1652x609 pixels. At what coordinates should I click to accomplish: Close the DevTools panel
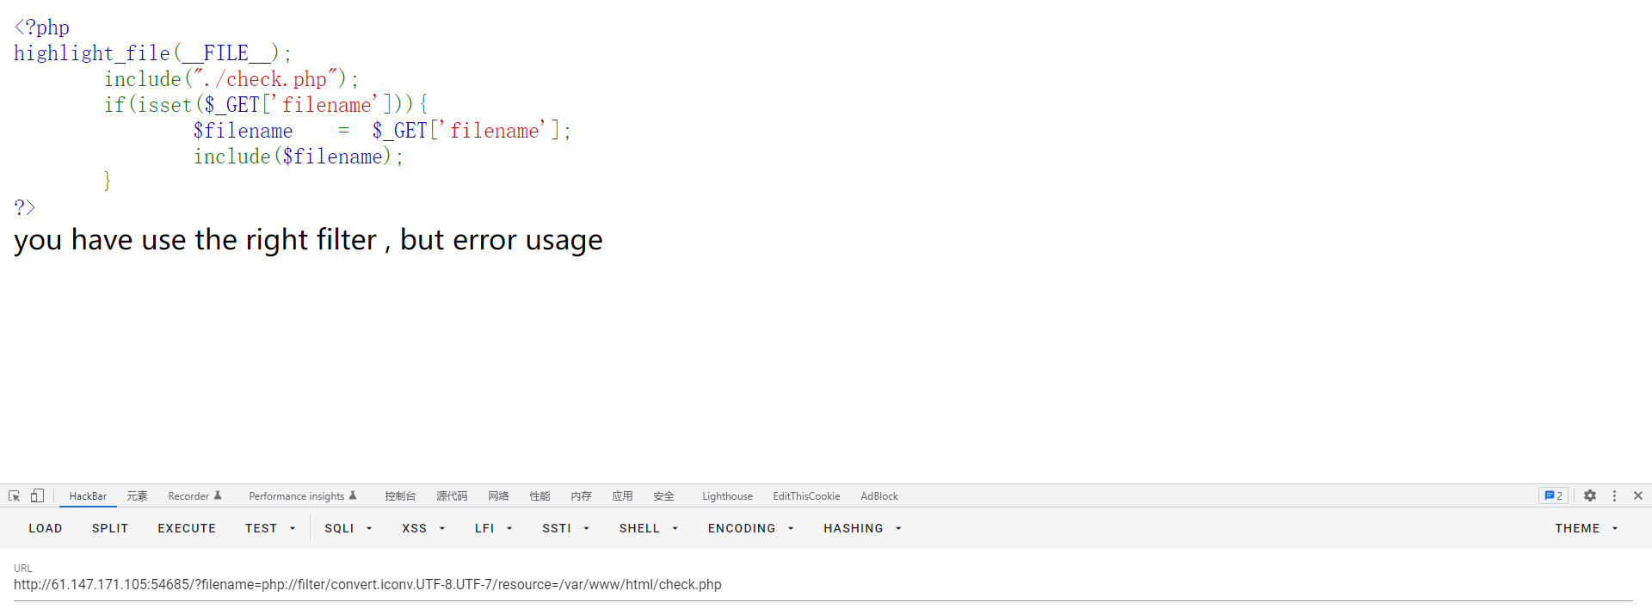tap(1638, 496)
